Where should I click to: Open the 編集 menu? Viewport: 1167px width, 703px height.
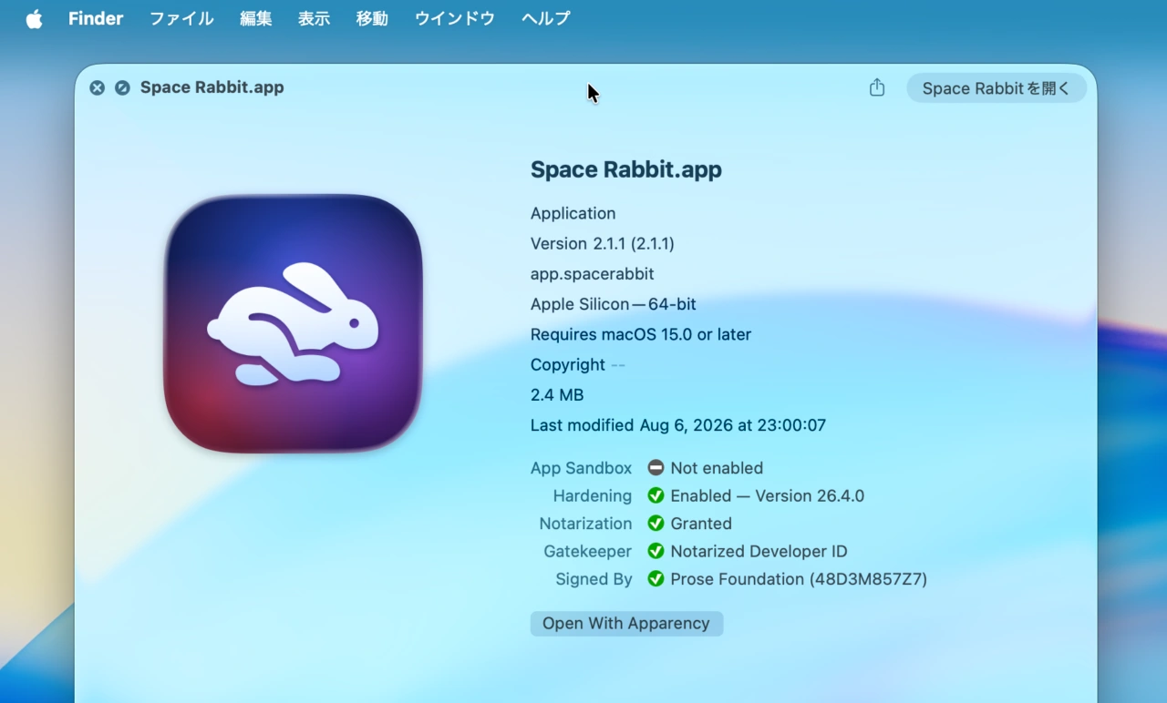256,18
